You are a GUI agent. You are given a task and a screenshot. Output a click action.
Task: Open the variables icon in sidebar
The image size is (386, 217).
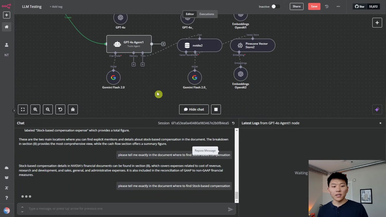point(7,188)
